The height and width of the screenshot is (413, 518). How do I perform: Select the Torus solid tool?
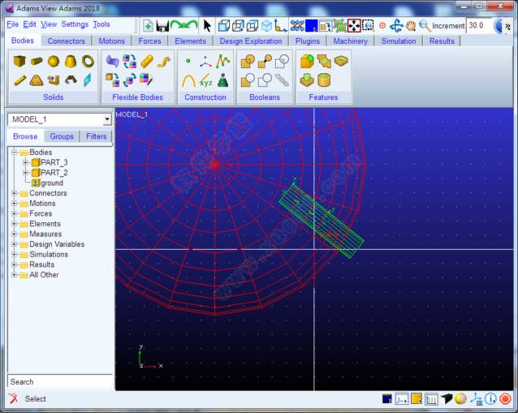point(88,61)
